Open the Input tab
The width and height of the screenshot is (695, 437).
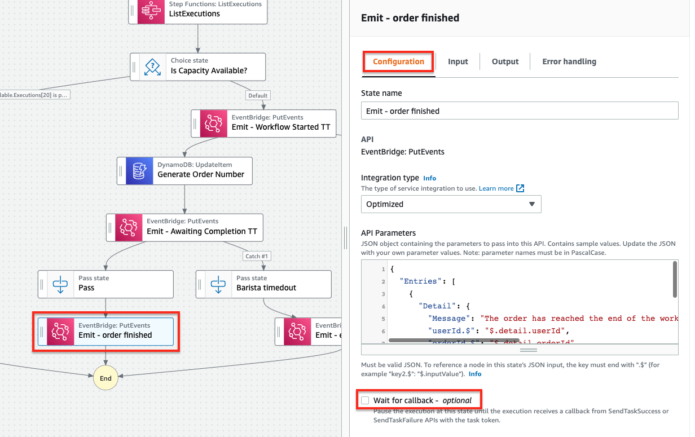(x=458, y=61)
